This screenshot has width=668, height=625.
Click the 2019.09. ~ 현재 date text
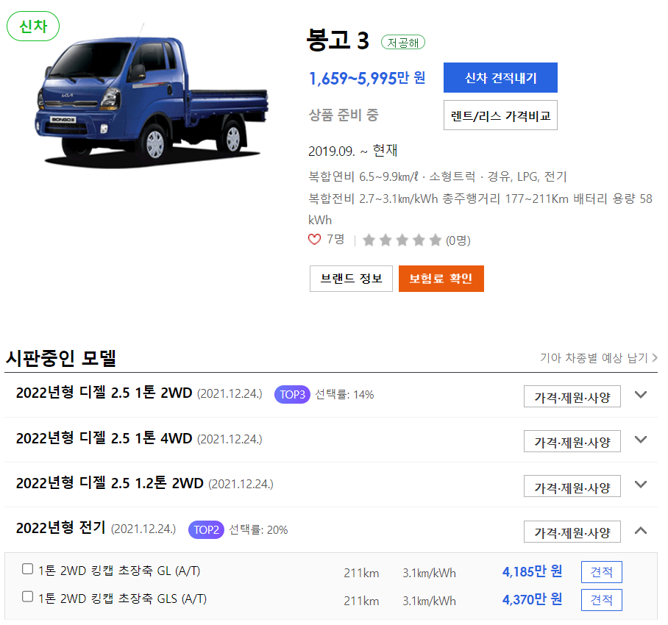352,151
